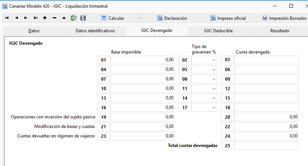The image size is (308, 166).
Task: Click the up triangle toolbar icon
Action: [64, 18]
